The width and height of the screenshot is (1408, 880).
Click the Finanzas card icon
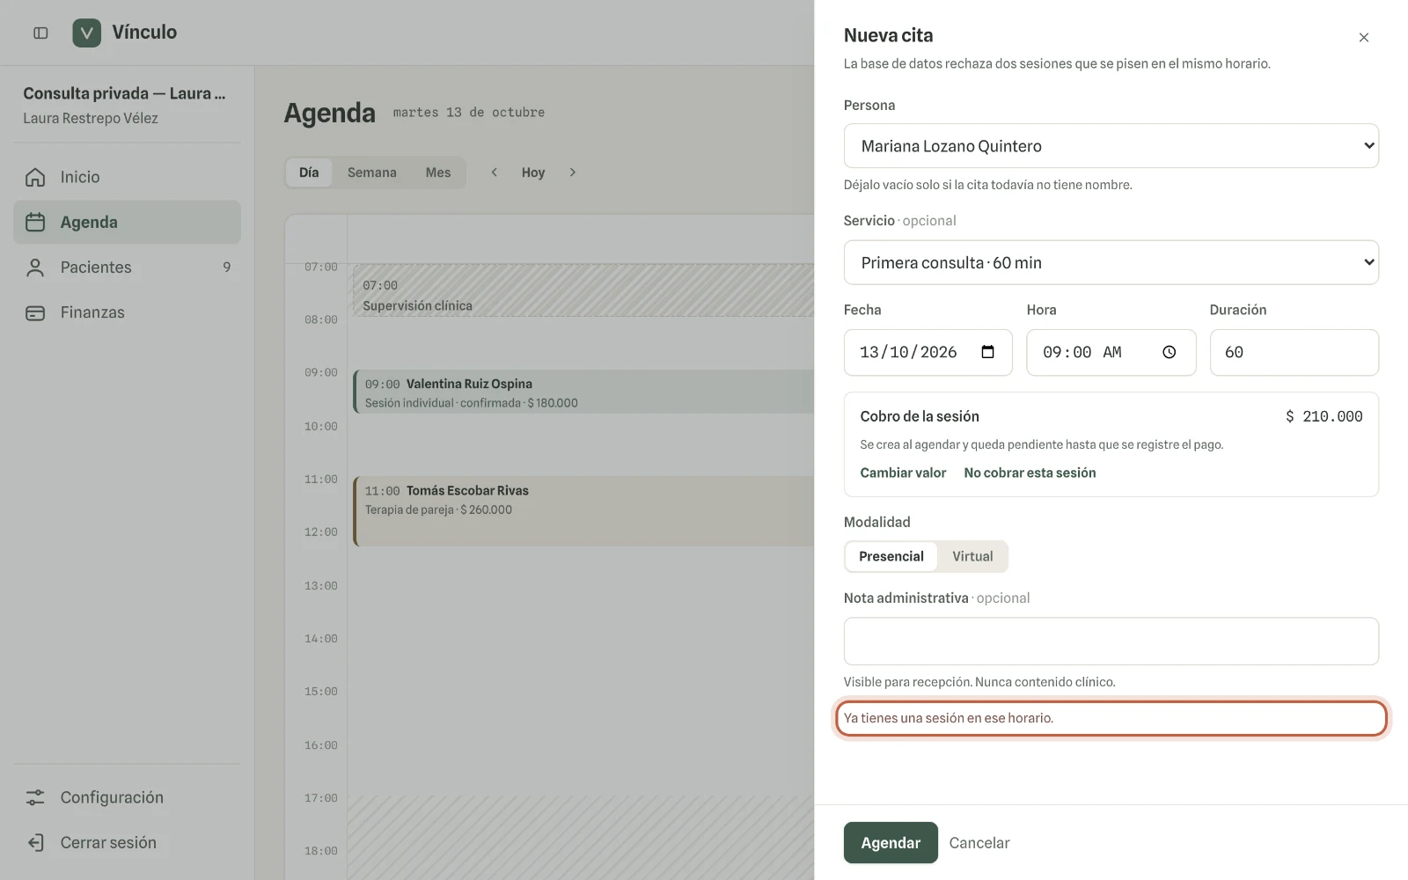35,312
